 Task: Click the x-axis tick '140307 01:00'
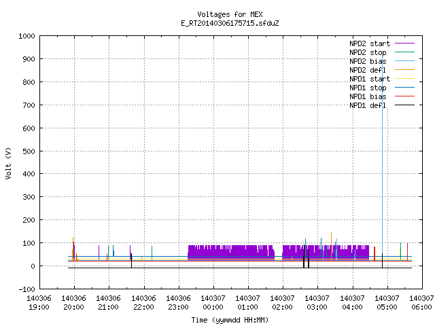click(247, 303)
